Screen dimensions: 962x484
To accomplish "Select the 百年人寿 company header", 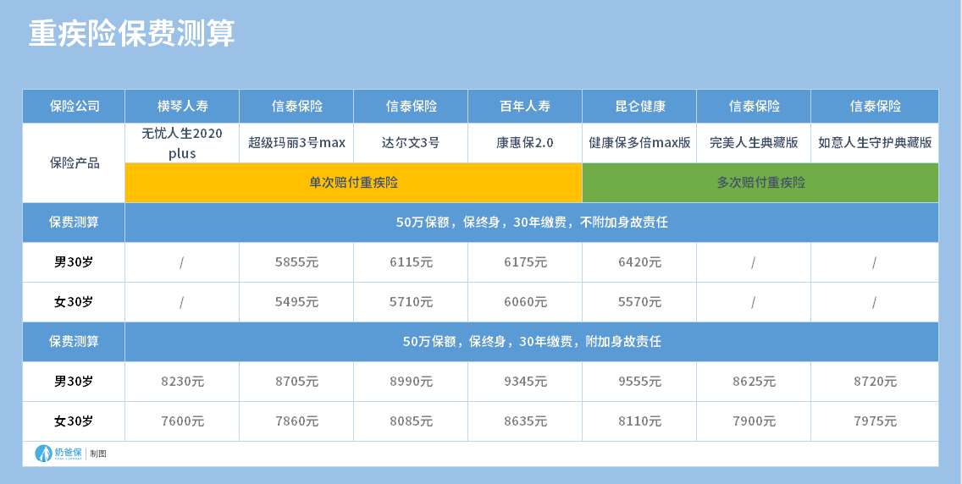I will [524, 107].
